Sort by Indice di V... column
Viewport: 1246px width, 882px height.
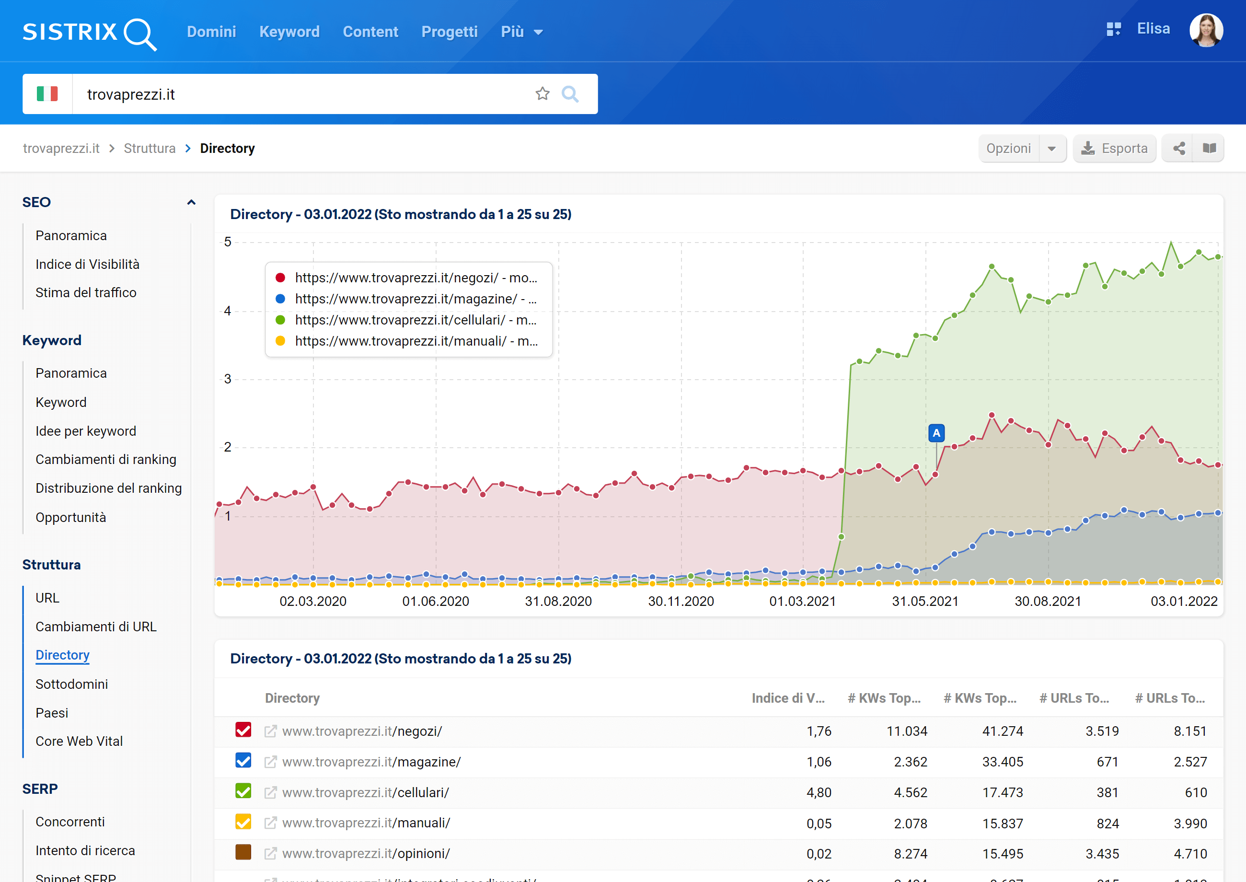coord(788,698)
